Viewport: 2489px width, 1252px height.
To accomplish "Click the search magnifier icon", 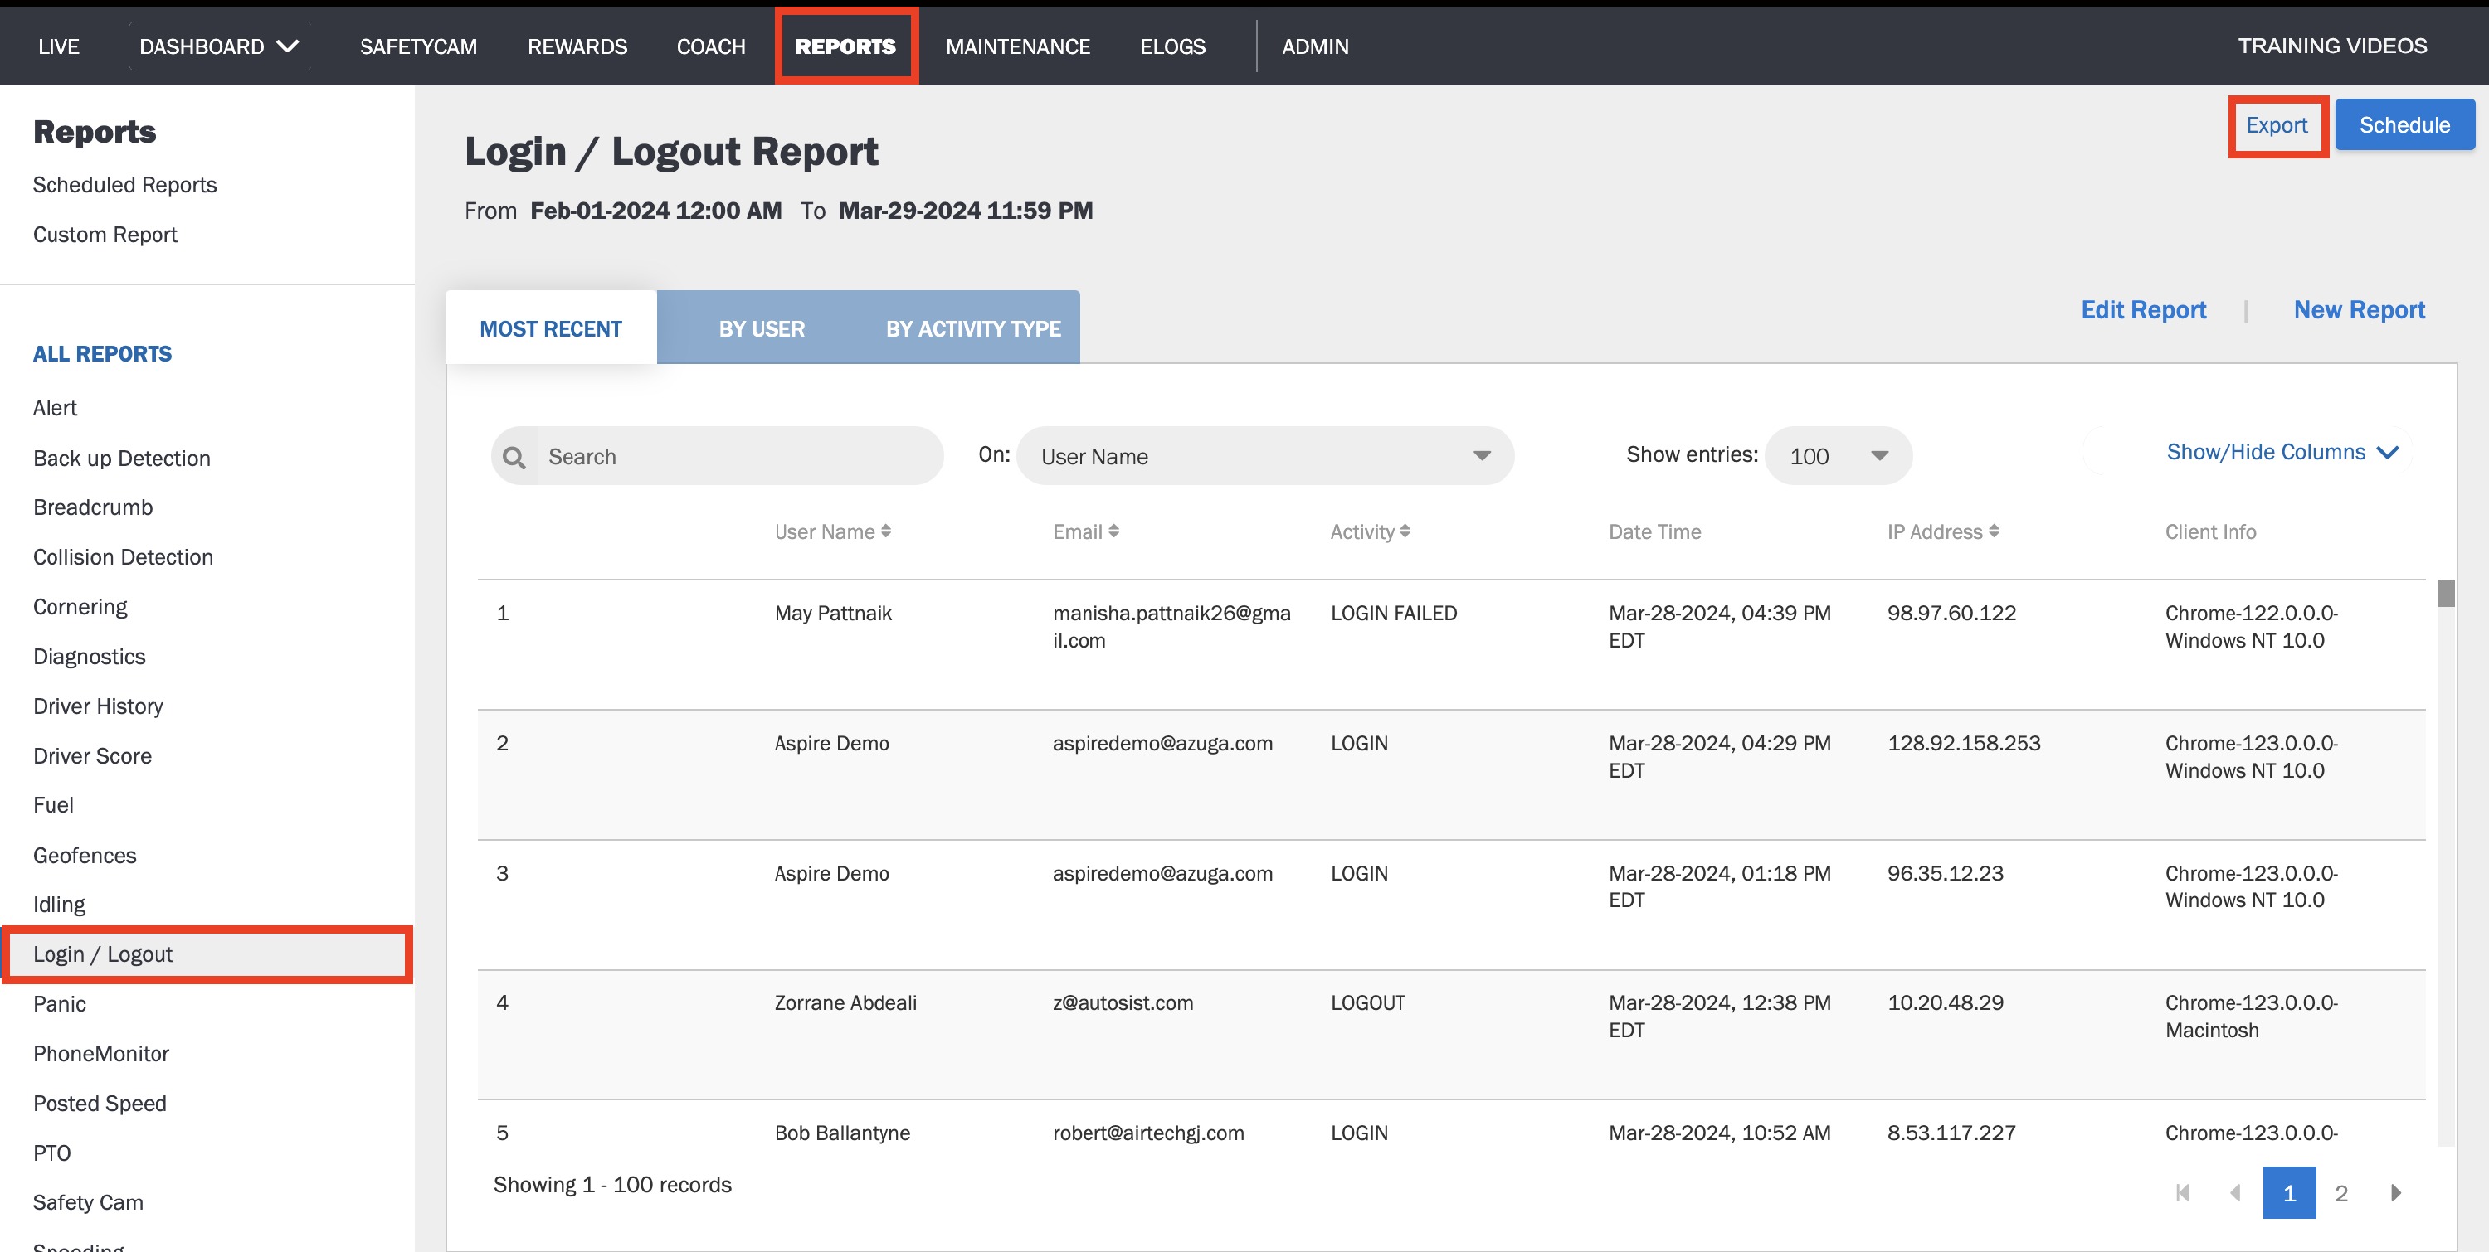I will click(514, 457).
